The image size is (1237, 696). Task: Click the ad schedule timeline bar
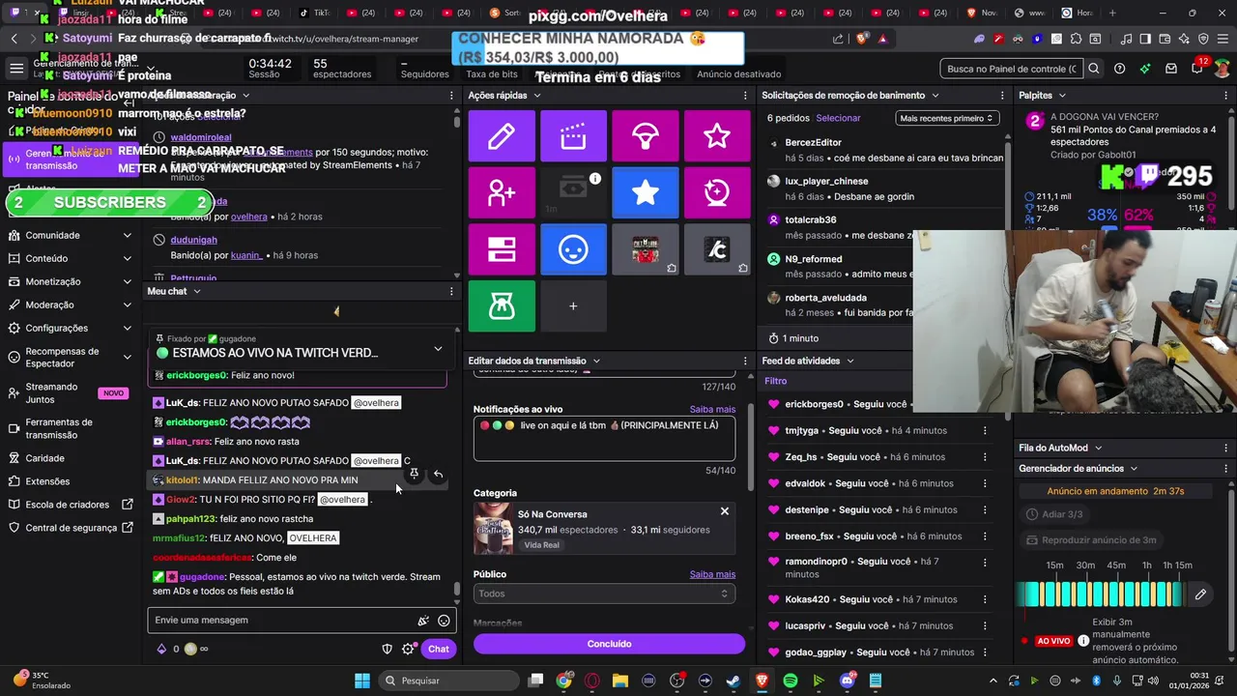[1102, 594]
